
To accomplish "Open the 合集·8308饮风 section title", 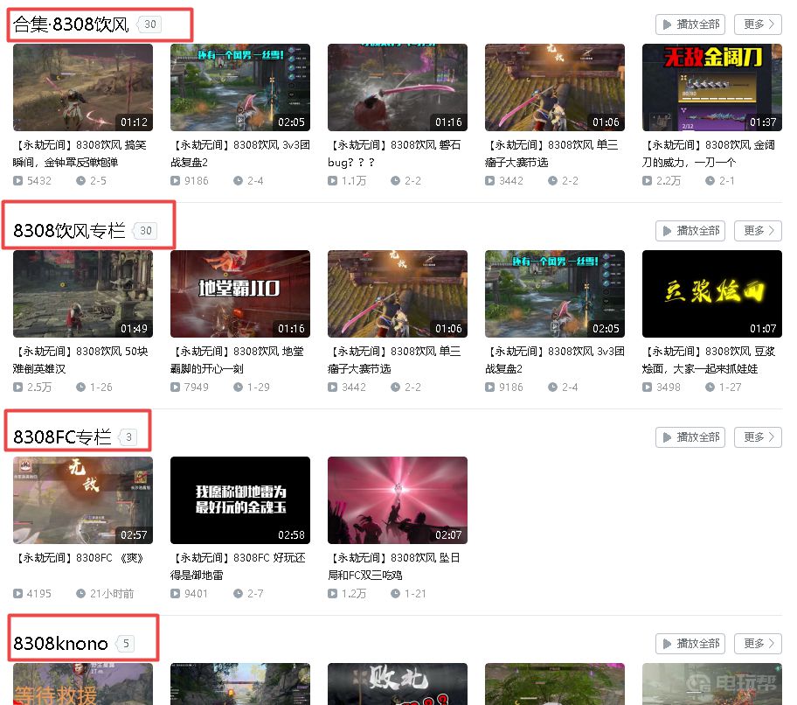I will (71, 24).
